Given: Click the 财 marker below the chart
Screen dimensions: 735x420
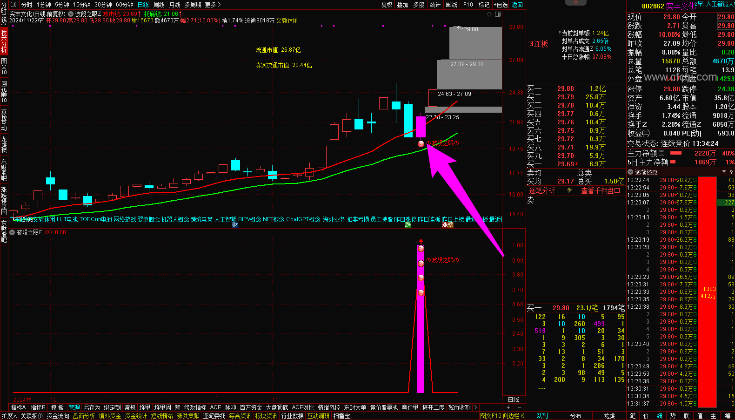Looking at the screenshot, I should coord(235,225).
